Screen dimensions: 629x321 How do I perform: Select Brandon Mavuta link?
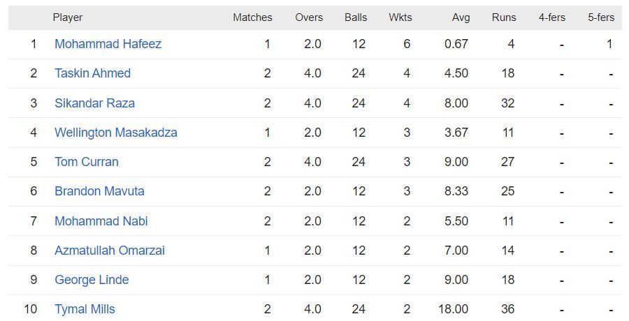click(x=99, y=191)
